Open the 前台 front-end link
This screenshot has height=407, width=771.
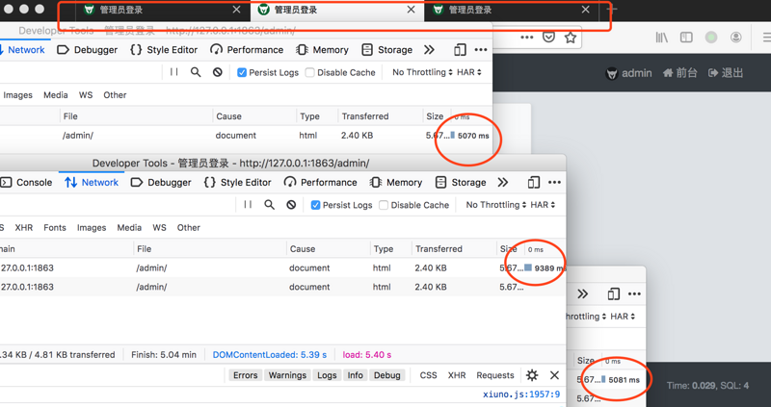click(680, 73)
